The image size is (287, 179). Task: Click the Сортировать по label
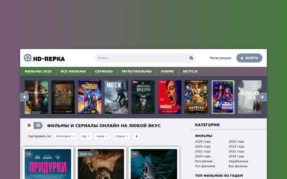click(39, 136)
